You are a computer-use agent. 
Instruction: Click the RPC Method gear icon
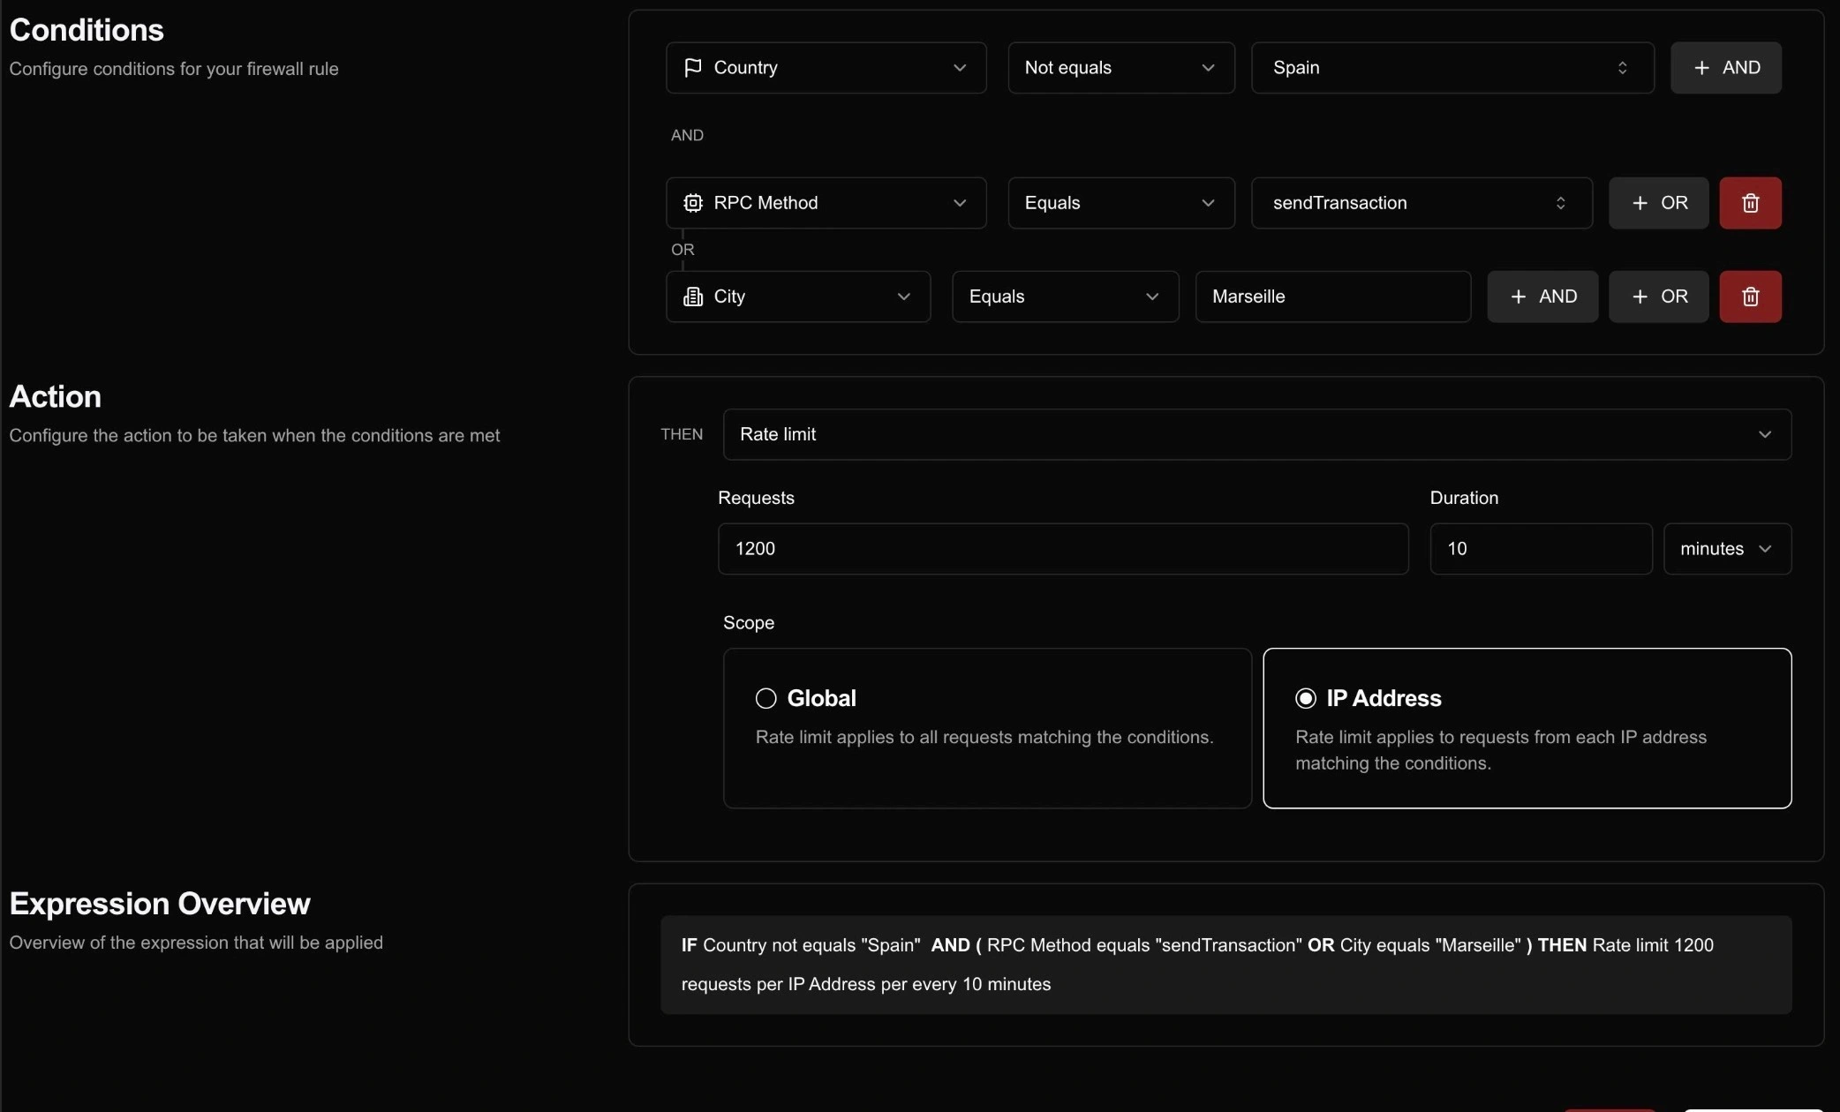click(693, 203)
